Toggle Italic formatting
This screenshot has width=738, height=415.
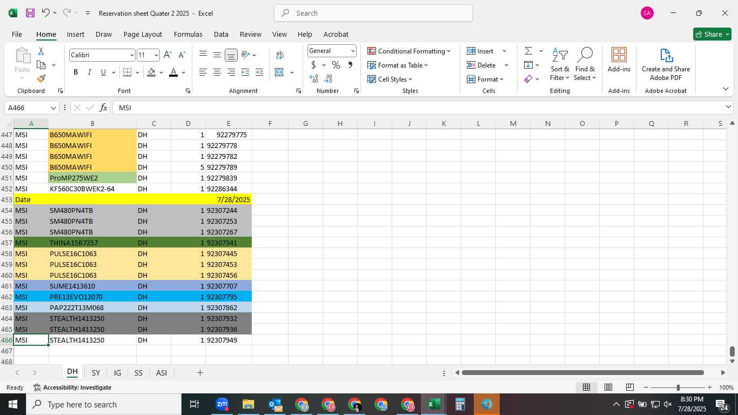tap(90, 72)
